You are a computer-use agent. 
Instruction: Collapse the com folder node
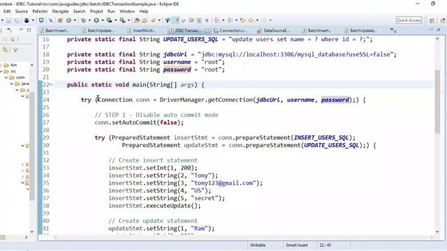pyautogui.click(x=6, y=77)
